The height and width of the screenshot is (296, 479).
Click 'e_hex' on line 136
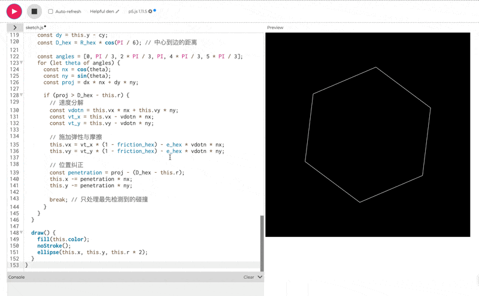[174, 151]
